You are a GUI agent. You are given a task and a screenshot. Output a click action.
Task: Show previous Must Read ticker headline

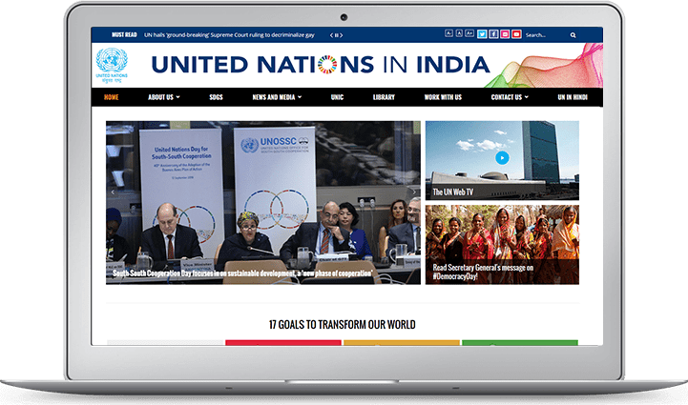pos(332,35)
